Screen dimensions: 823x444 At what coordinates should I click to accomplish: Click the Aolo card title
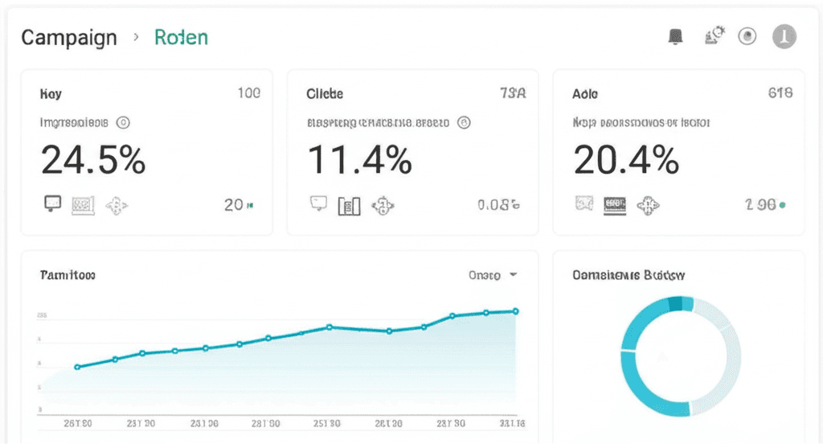pos(585,94)
